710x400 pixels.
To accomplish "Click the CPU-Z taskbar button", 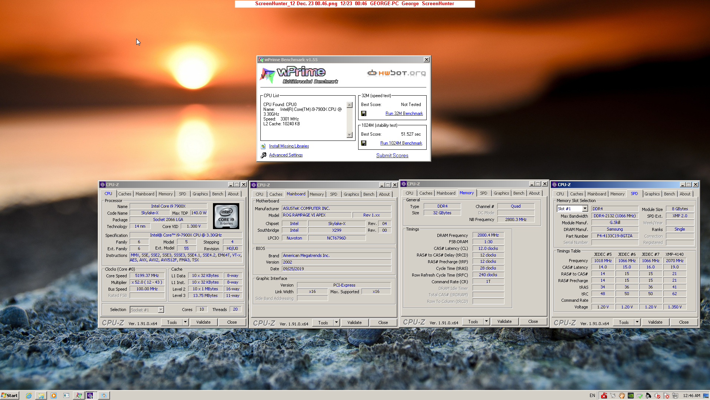I will tap(91, 396).
